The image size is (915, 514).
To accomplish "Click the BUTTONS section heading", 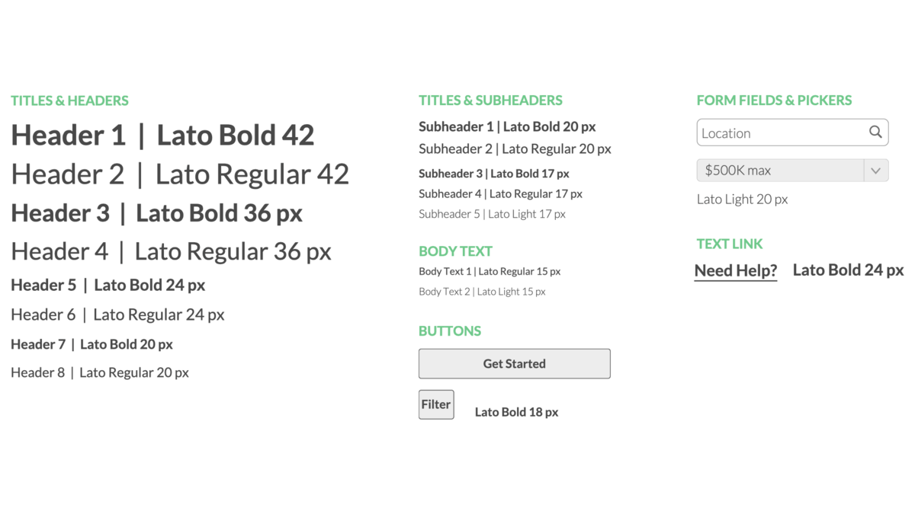I will pyautogui.click(x=450, y=331).
